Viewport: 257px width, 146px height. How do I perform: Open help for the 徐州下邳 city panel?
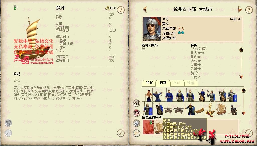coord(249,10)
